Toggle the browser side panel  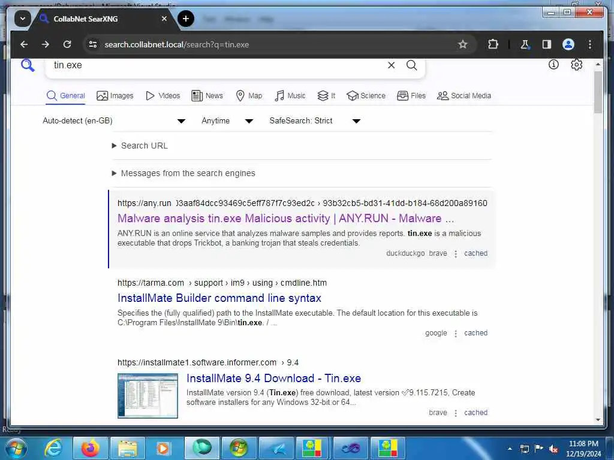(x=547, y=44)
